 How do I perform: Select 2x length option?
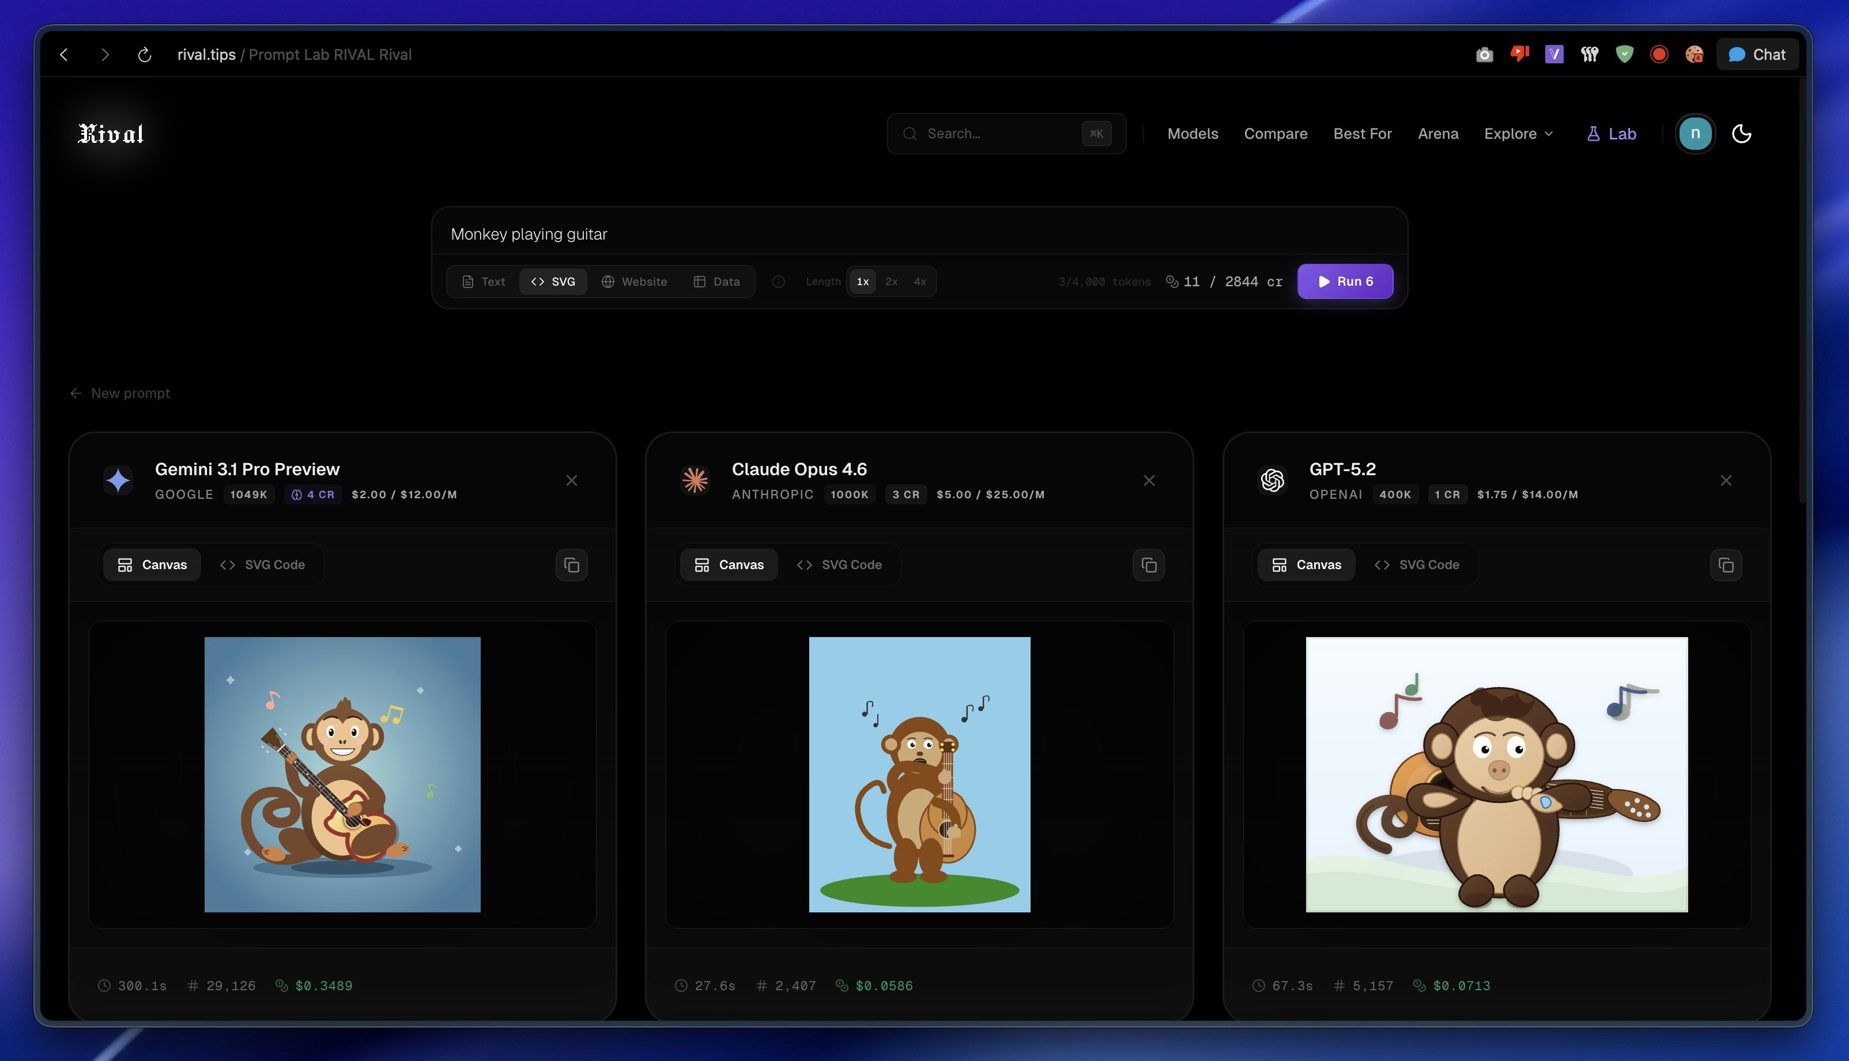891,282
